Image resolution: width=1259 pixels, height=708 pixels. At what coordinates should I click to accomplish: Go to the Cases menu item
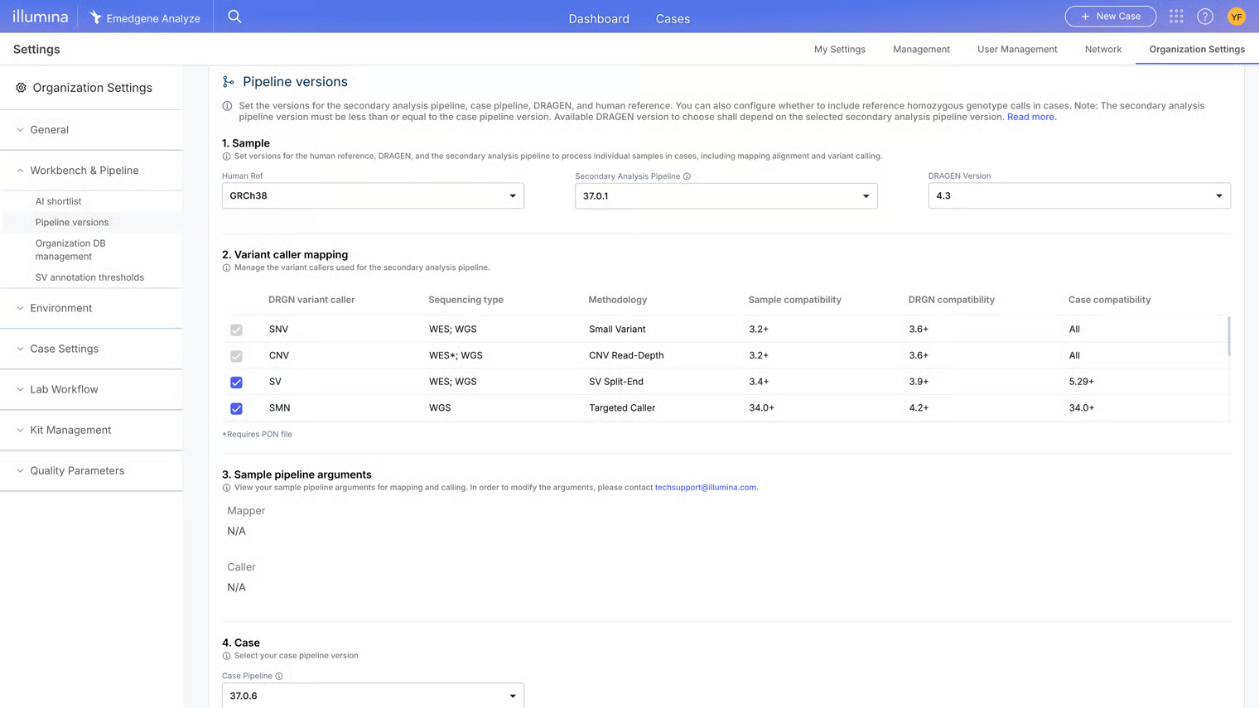672,18
